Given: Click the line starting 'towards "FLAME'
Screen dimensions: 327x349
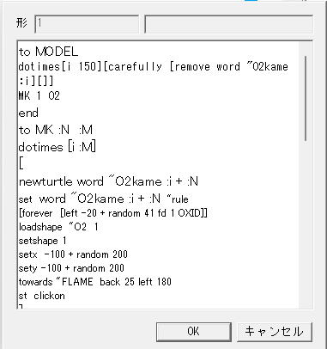Looking at the screenshot, I should 95,282.
